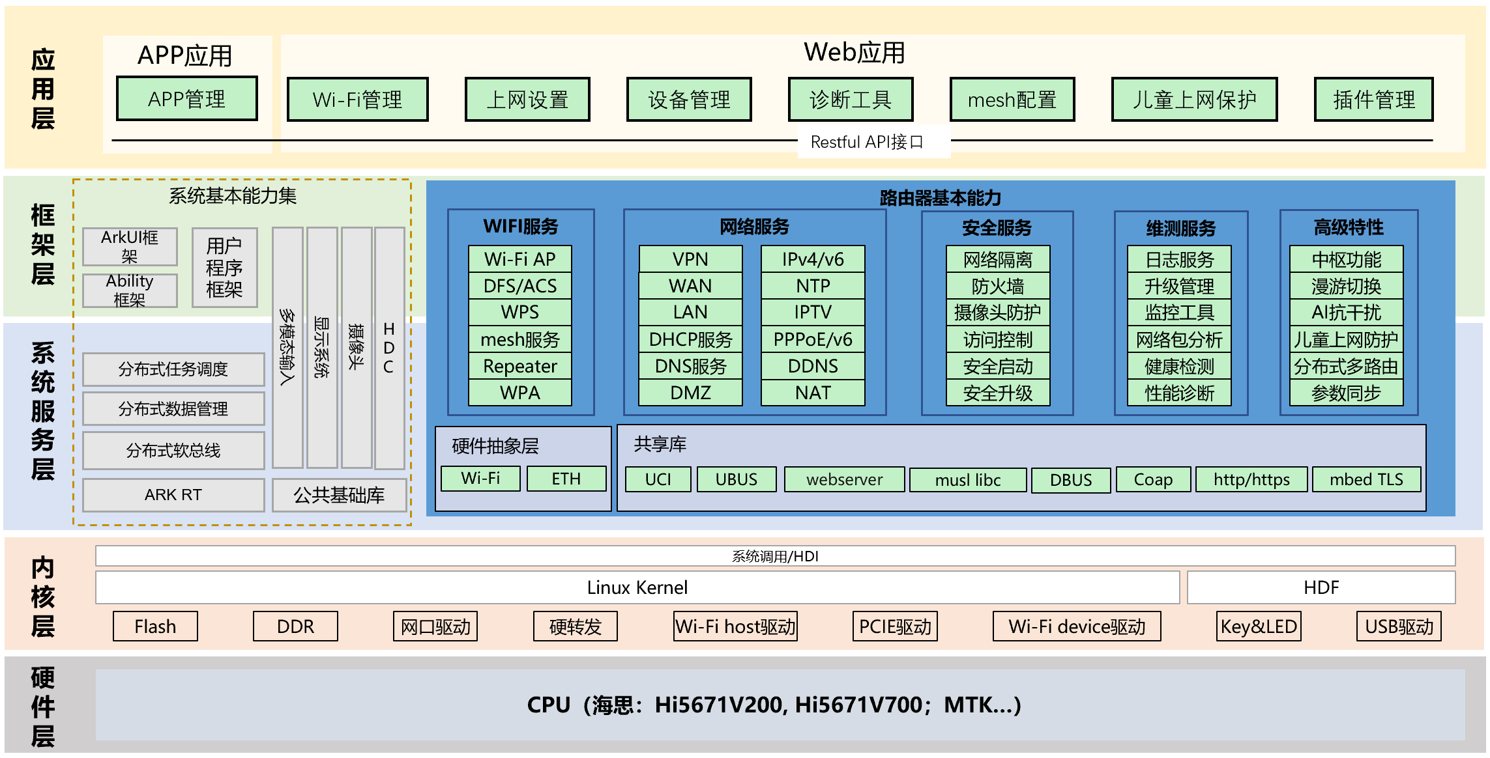Select the UBUS box

[x=737, y=479]
